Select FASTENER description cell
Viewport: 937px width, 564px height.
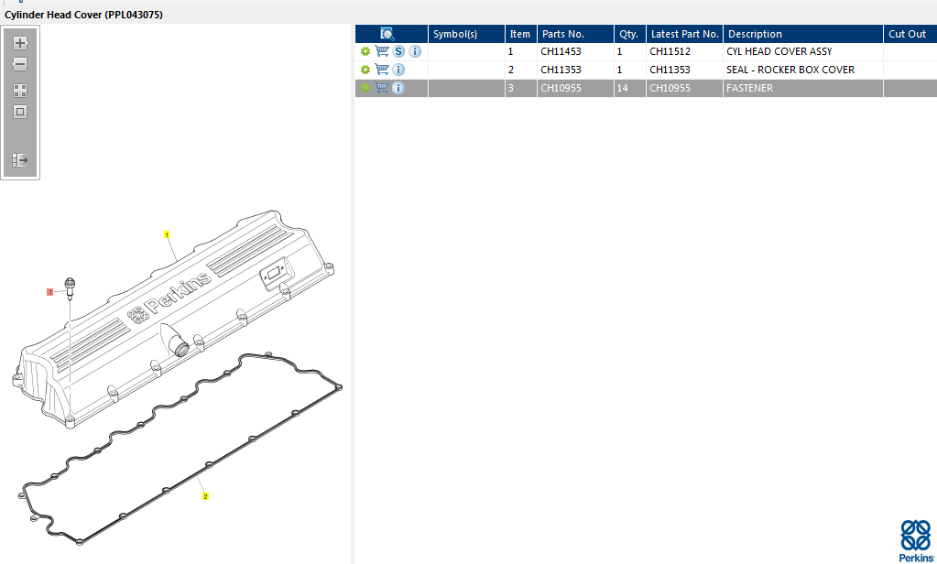click(x=803, y=89)
